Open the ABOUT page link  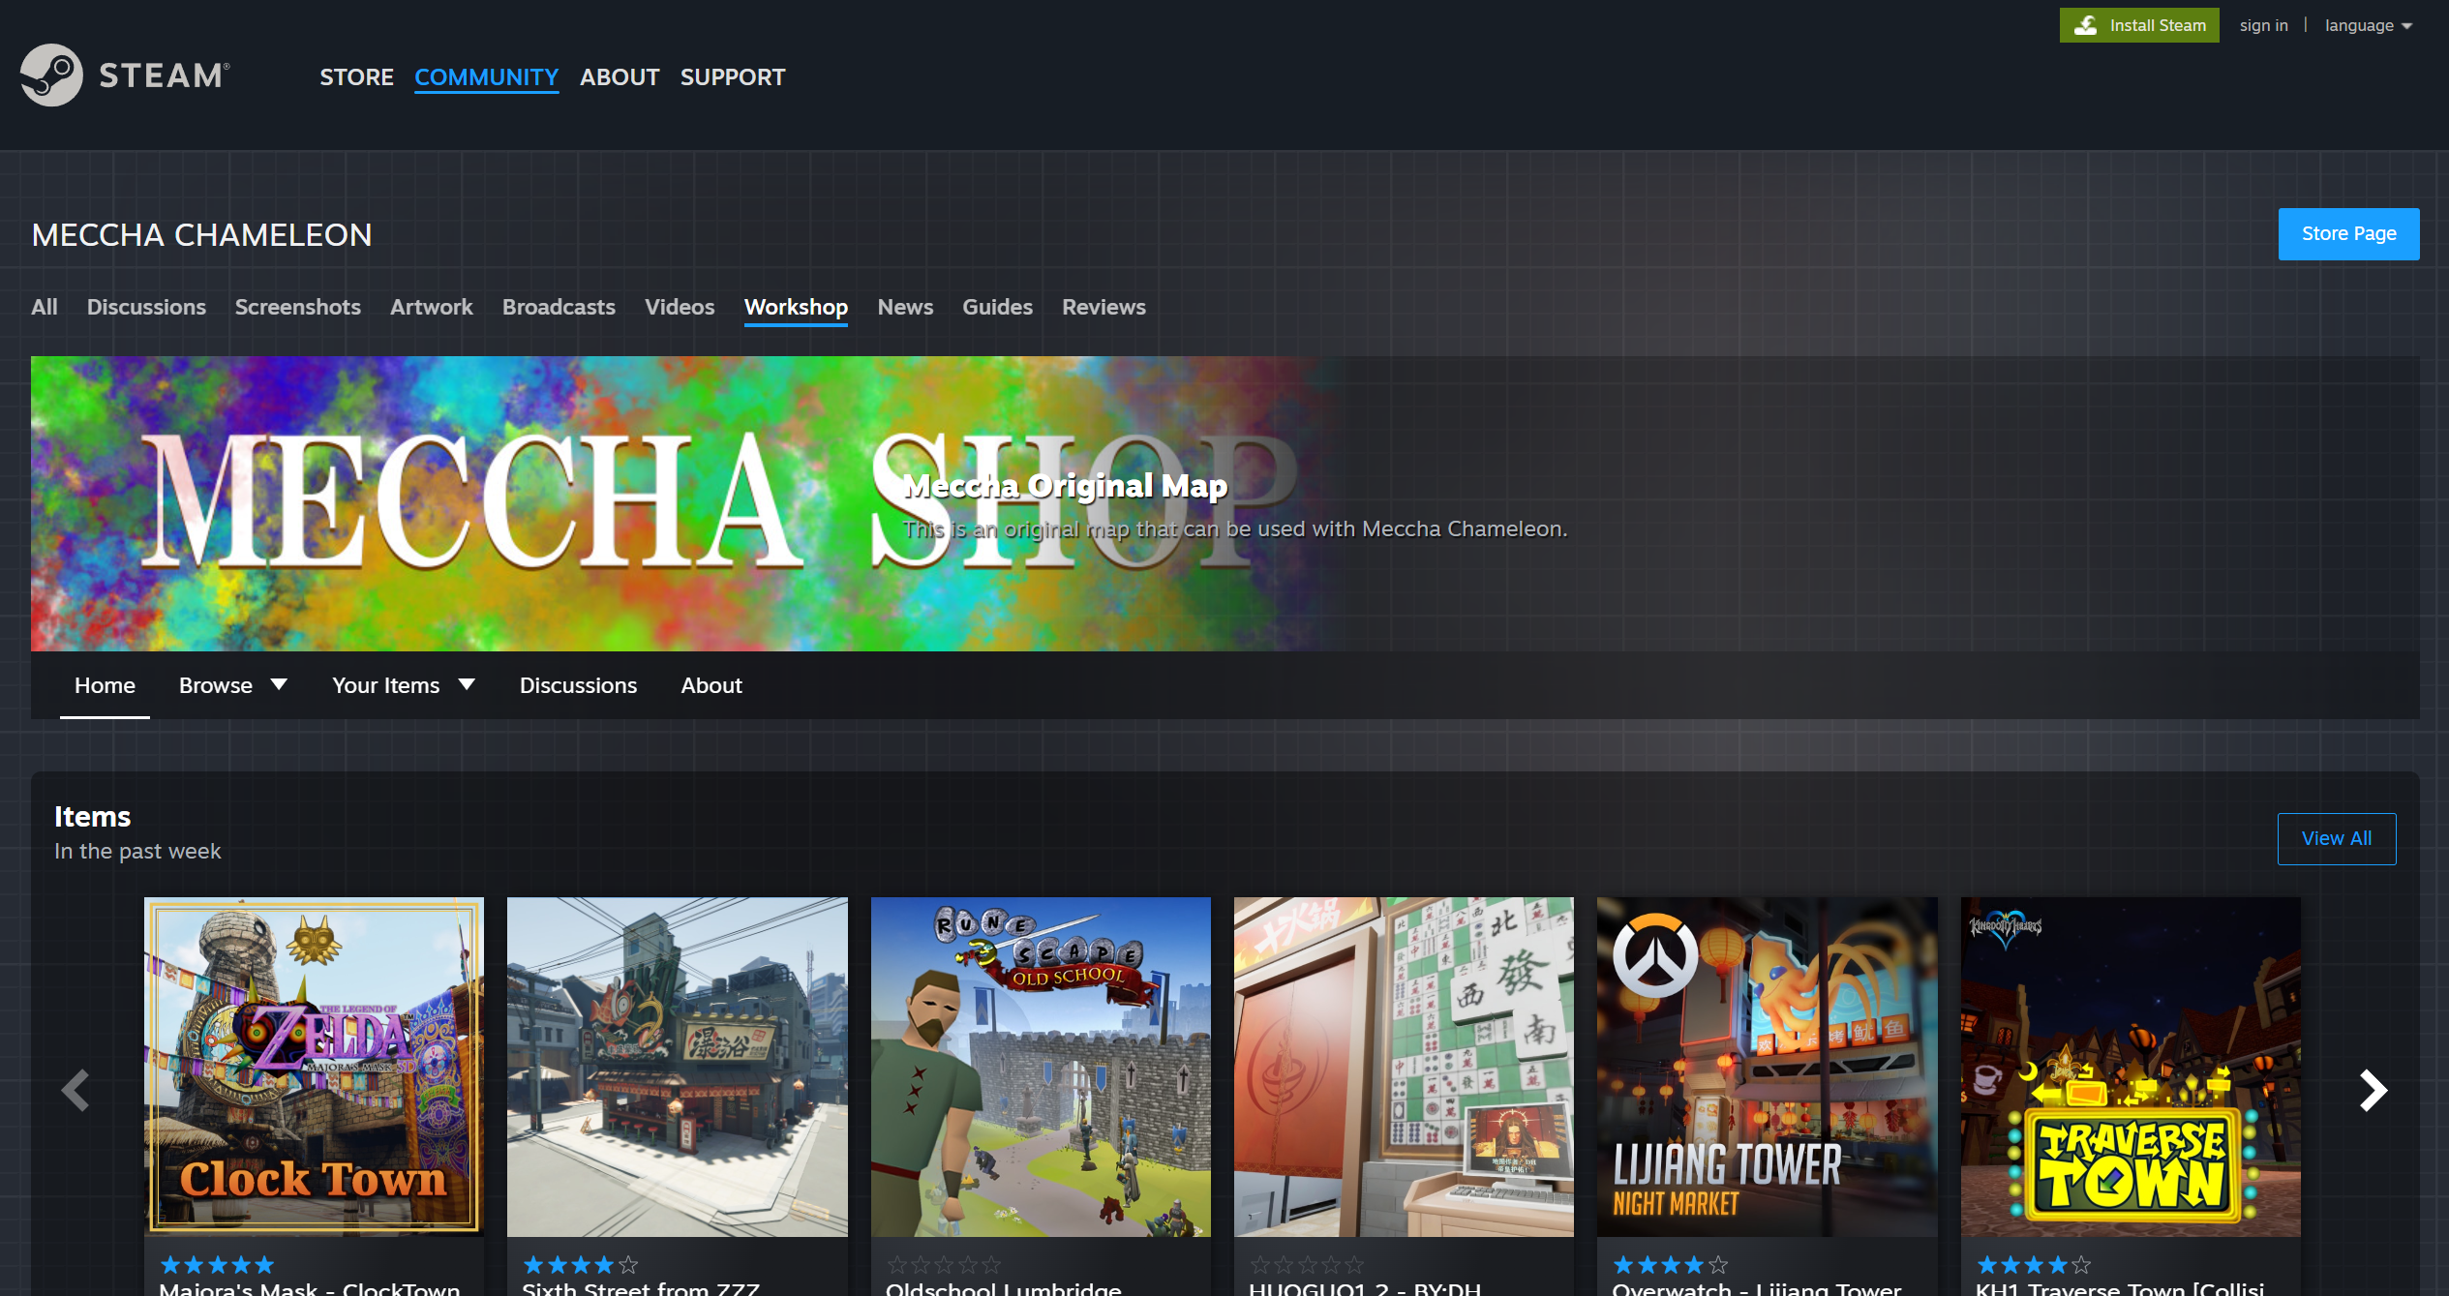(620, 77)
